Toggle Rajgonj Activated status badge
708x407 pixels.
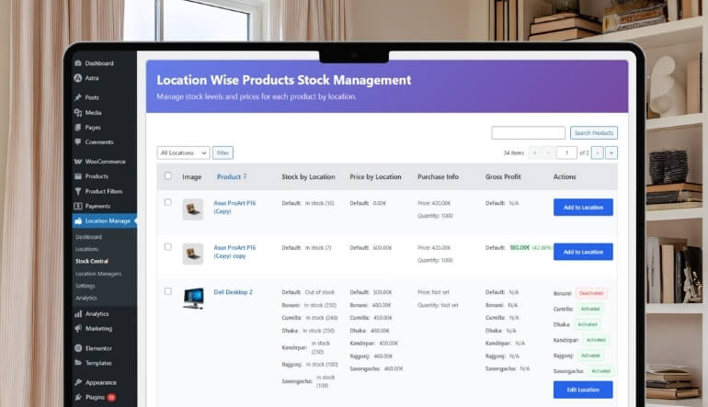tap(590, 356)
